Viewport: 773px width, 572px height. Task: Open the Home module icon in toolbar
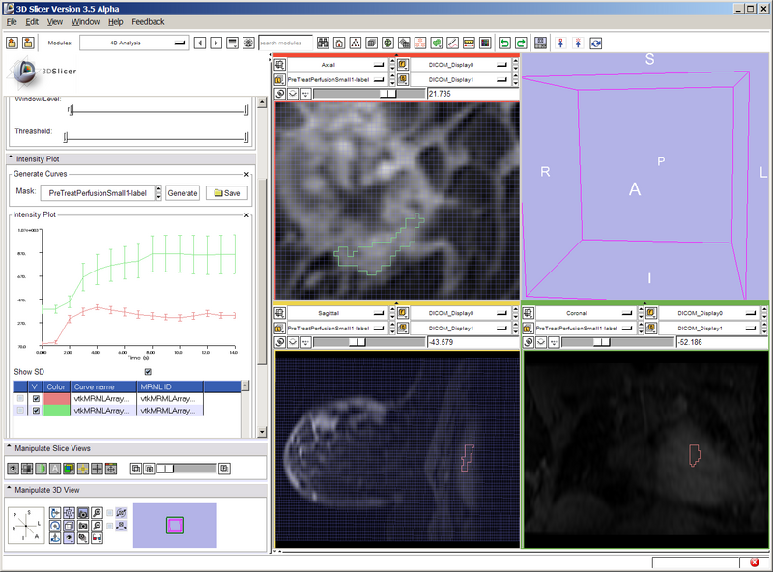[x=338, y=42]
